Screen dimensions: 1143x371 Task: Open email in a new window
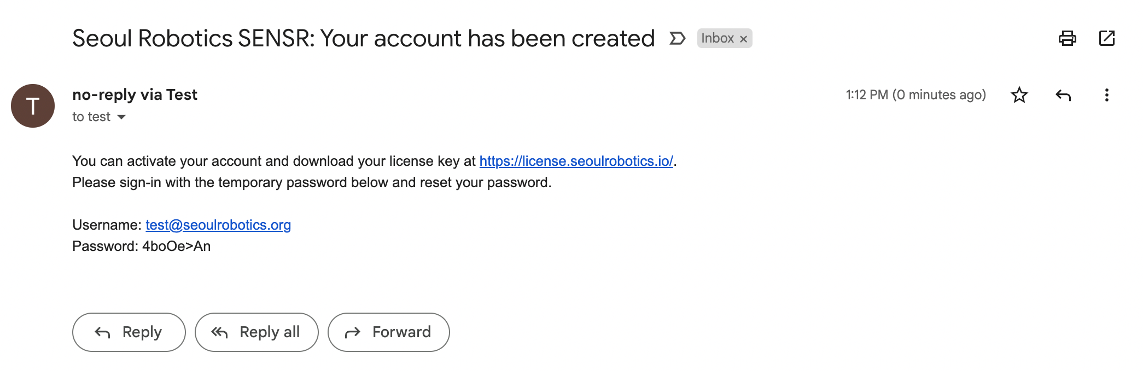[1107, 38]
